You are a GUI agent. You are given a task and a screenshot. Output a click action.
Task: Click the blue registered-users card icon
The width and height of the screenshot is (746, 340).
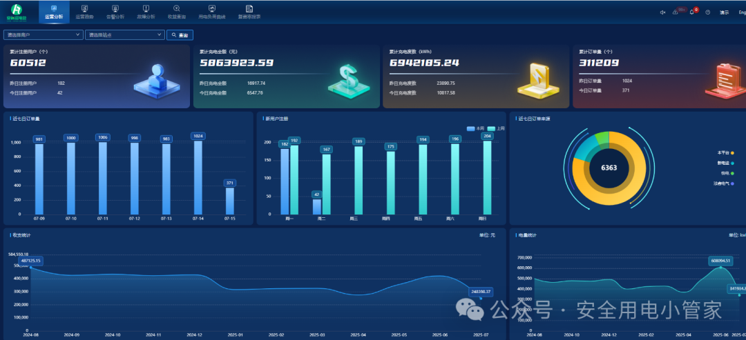[157, 80]
